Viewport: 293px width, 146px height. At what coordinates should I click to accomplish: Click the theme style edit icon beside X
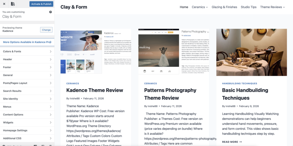click(x=13, y=4)
